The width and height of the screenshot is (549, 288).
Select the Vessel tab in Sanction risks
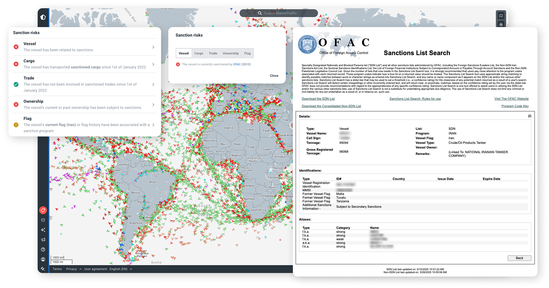(184, 53)
